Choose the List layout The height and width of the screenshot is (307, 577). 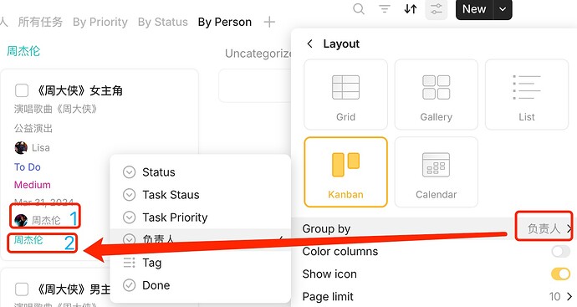(527, 95)
